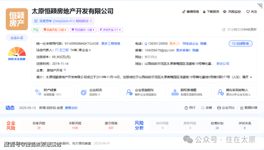Open the 企业对比 item
Viewport: 264px width, 150px height.
(226, 108)
